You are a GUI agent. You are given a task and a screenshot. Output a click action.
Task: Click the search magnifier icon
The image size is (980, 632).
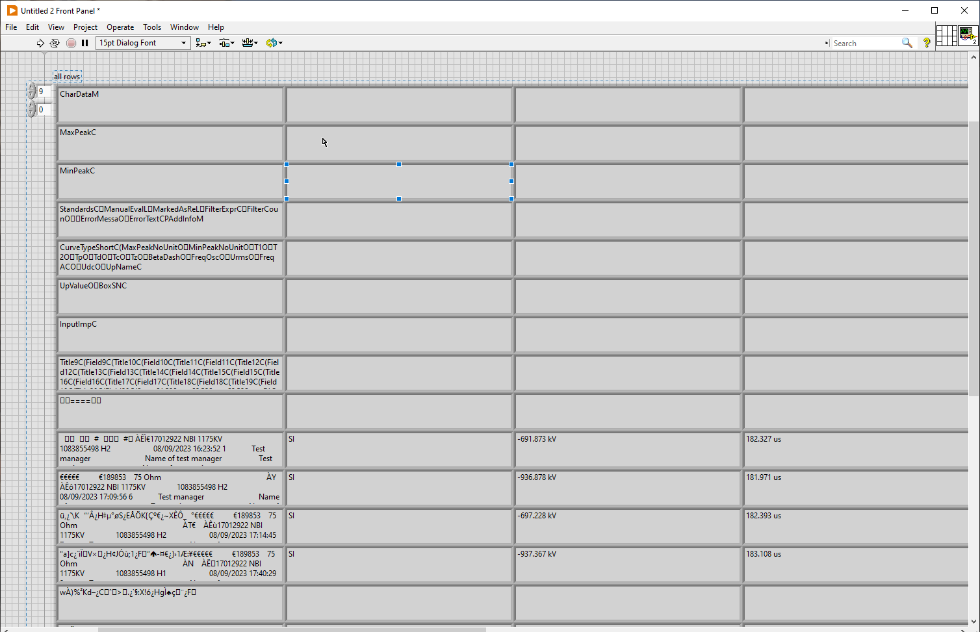point(907,43)
